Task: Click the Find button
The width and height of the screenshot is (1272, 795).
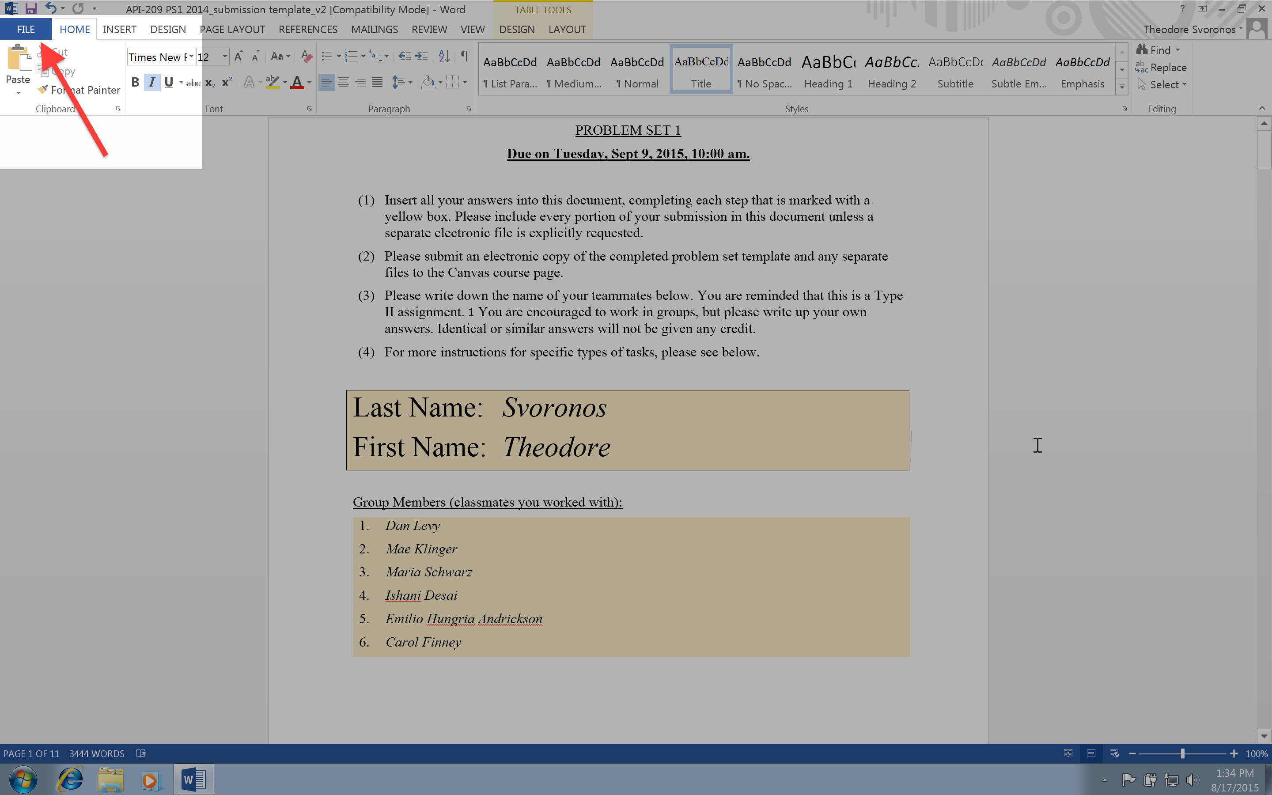Action: [x=1158, y=50]
